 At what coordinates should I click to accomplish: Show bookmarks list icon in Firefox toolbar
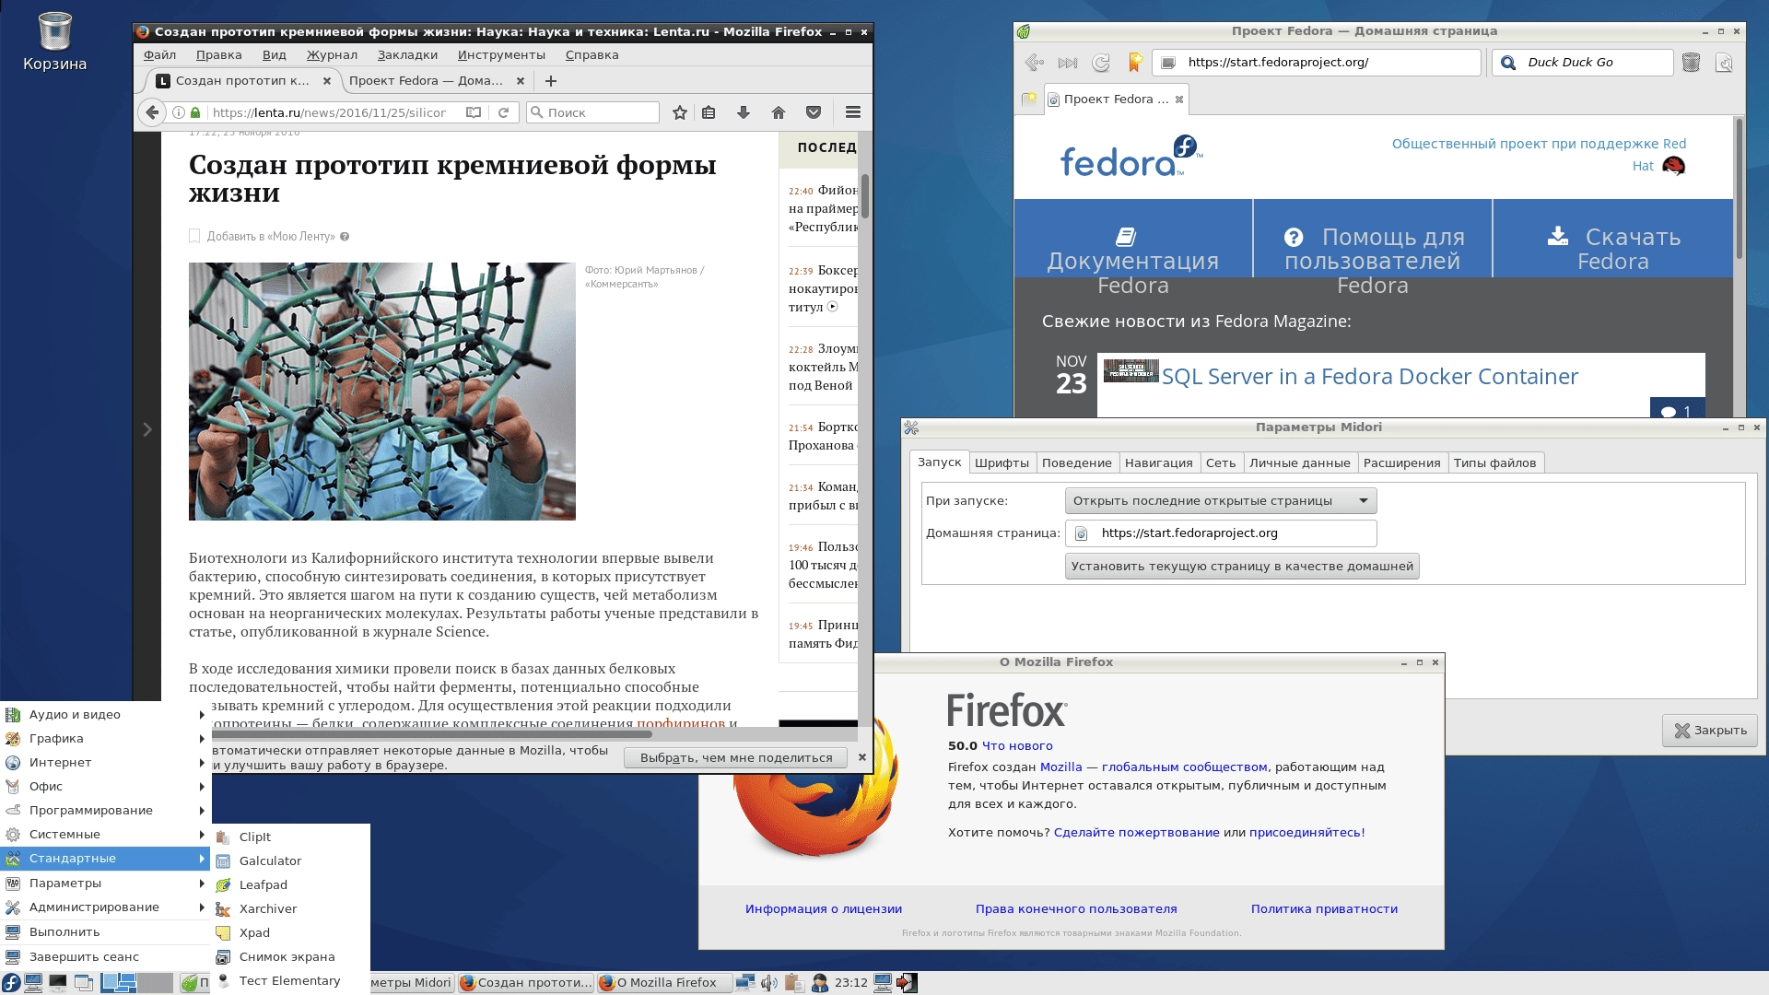(709, 112)
